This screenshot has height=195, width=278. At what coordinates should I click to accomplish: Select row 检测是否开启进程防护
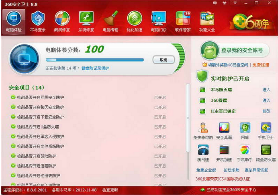(88, 166)
